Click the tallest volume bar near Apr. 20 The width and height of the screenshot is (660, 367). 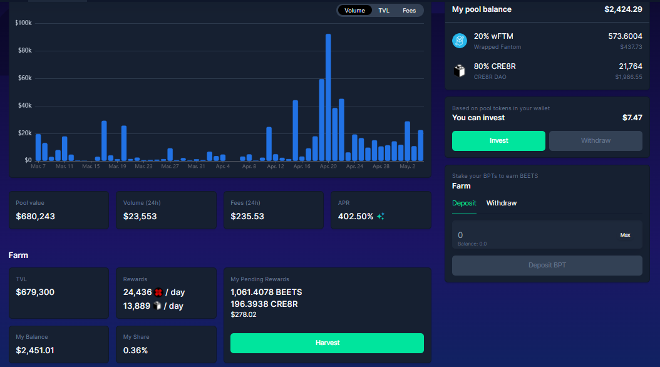[328, 98]
